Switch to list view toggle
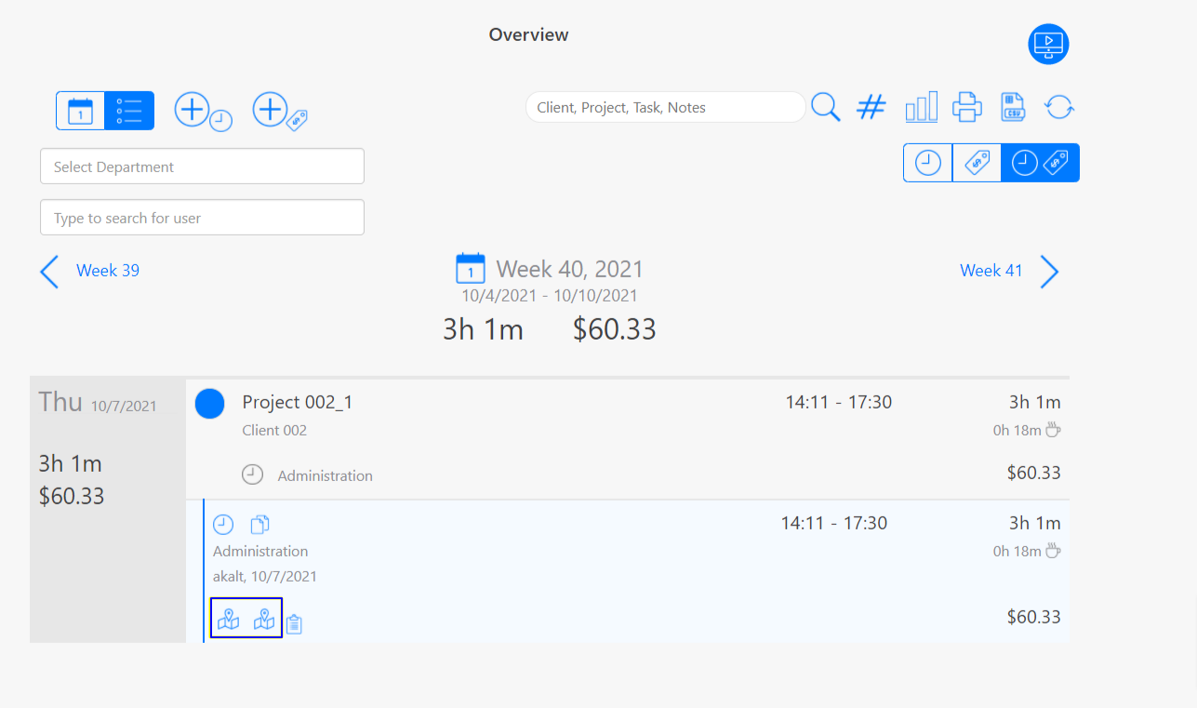The image size is (1197, 708). pos(129,111)
